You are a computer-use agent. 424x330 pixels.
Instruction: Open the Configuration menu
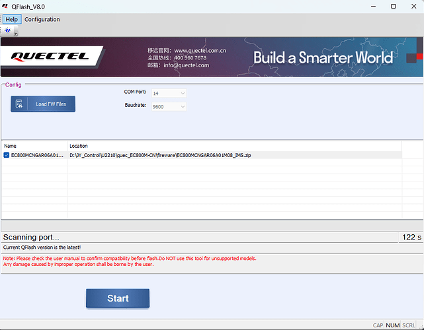pyautogui.click(x=42, y=19)
